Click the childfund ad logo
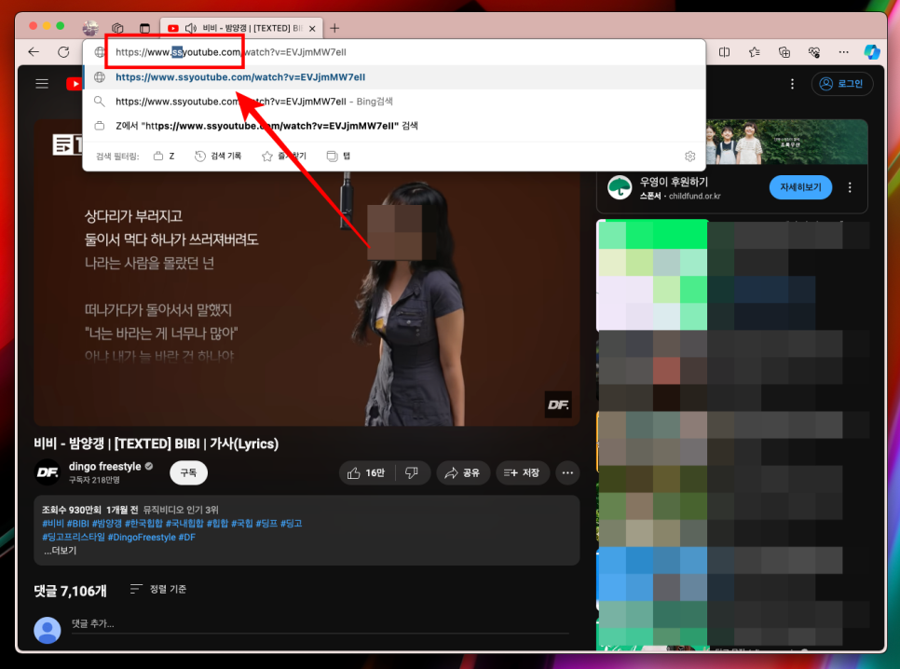Image resolution: width=900 pixels, height=669 pixels. click(x=620, y=188)
